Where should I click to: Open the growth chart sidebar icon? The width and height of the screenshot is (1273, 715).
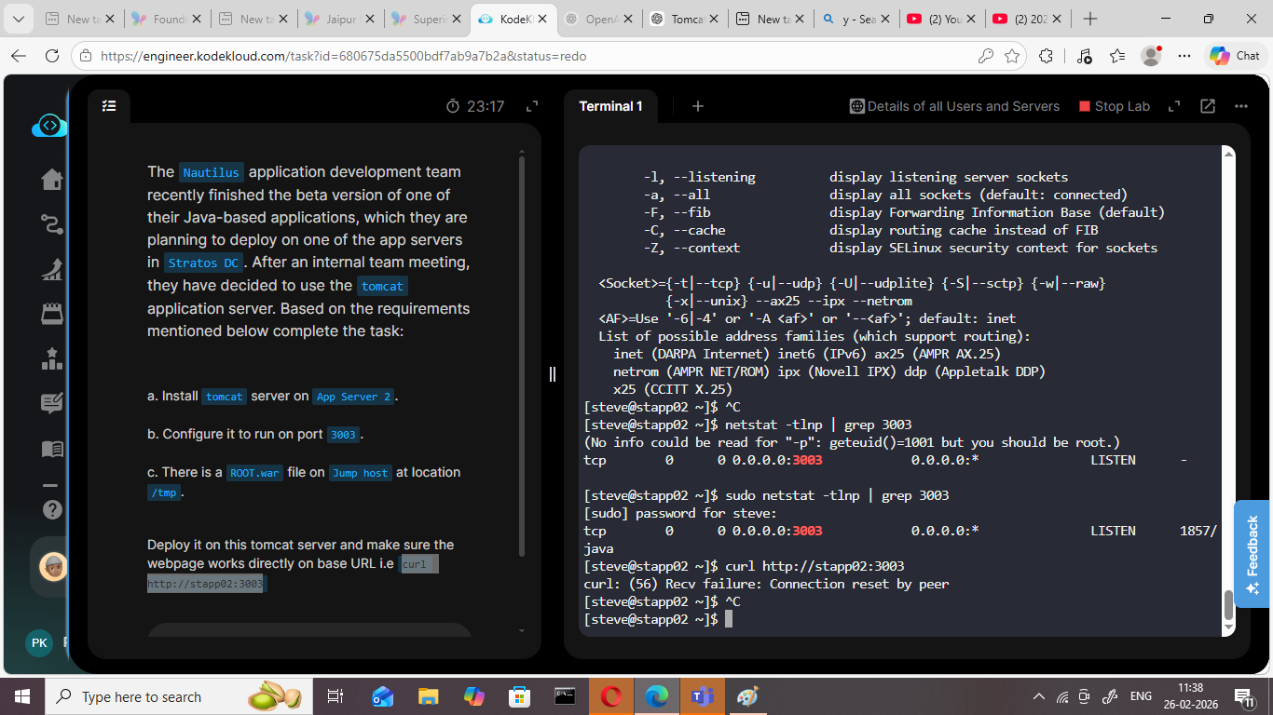pyautogui.click(x=52, y=270)
